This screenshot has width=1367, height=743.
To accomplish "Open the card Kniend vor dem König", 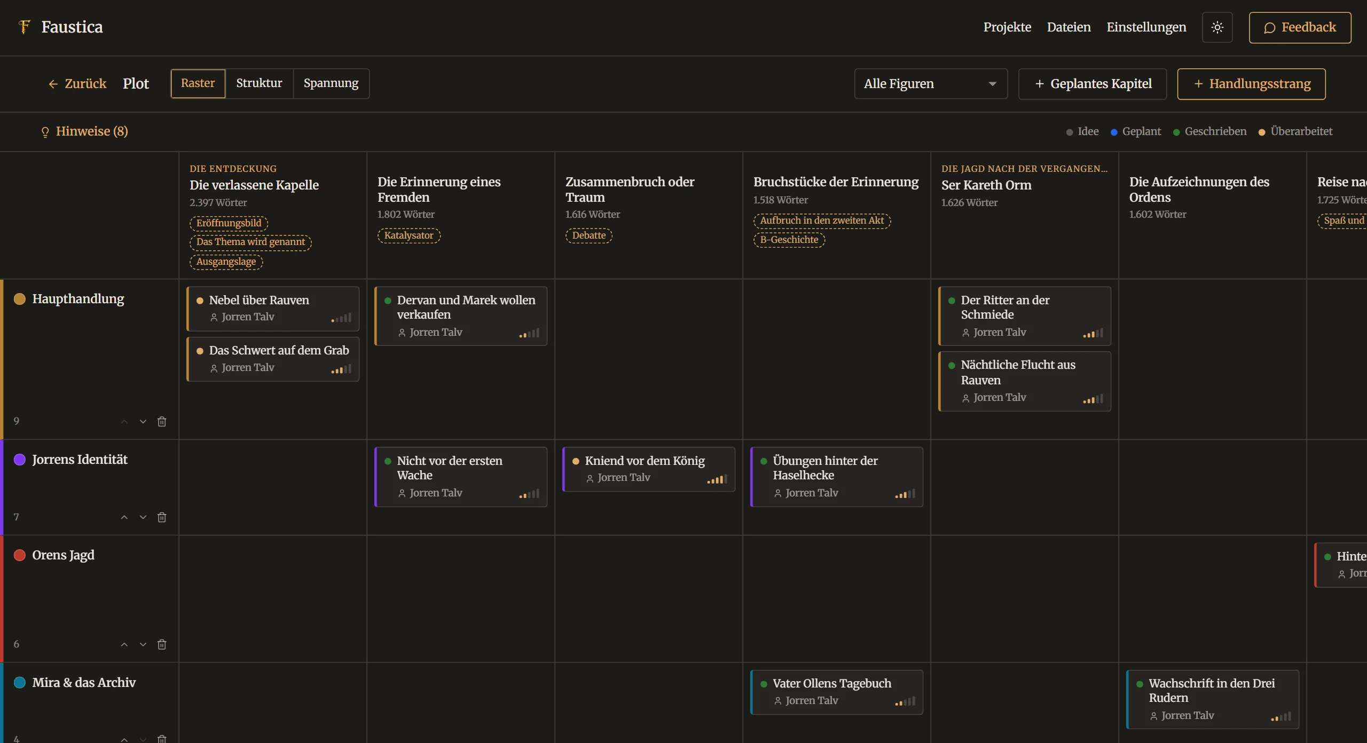I will point(649,469).
